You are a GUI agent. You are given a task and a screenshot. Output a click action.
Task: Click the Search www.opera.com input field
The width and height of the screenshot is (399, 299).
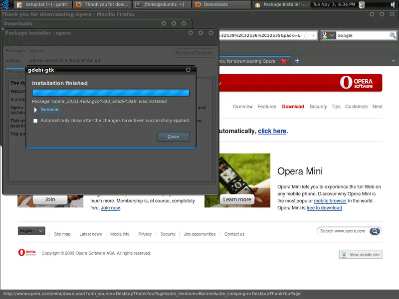click(343, 231)
